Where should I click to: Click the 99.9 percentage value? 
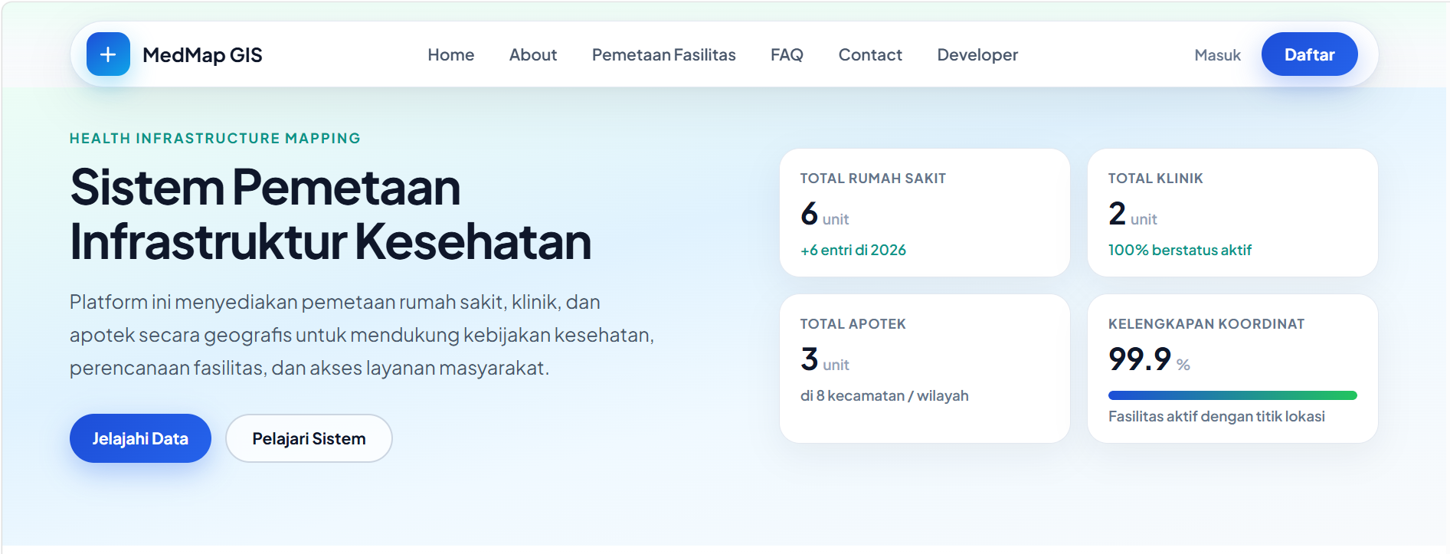[x=1140, y=359]
